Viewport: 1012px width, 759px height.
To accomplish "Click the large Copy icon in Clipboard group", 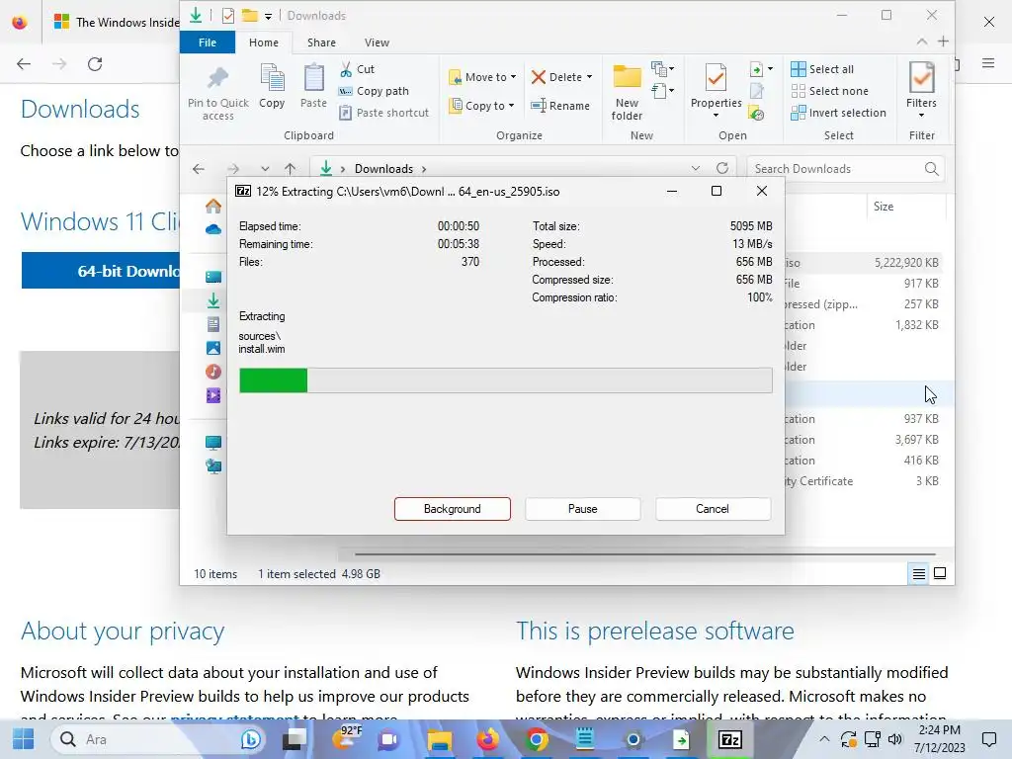I will pyautogui.click(x=272, y=78).
